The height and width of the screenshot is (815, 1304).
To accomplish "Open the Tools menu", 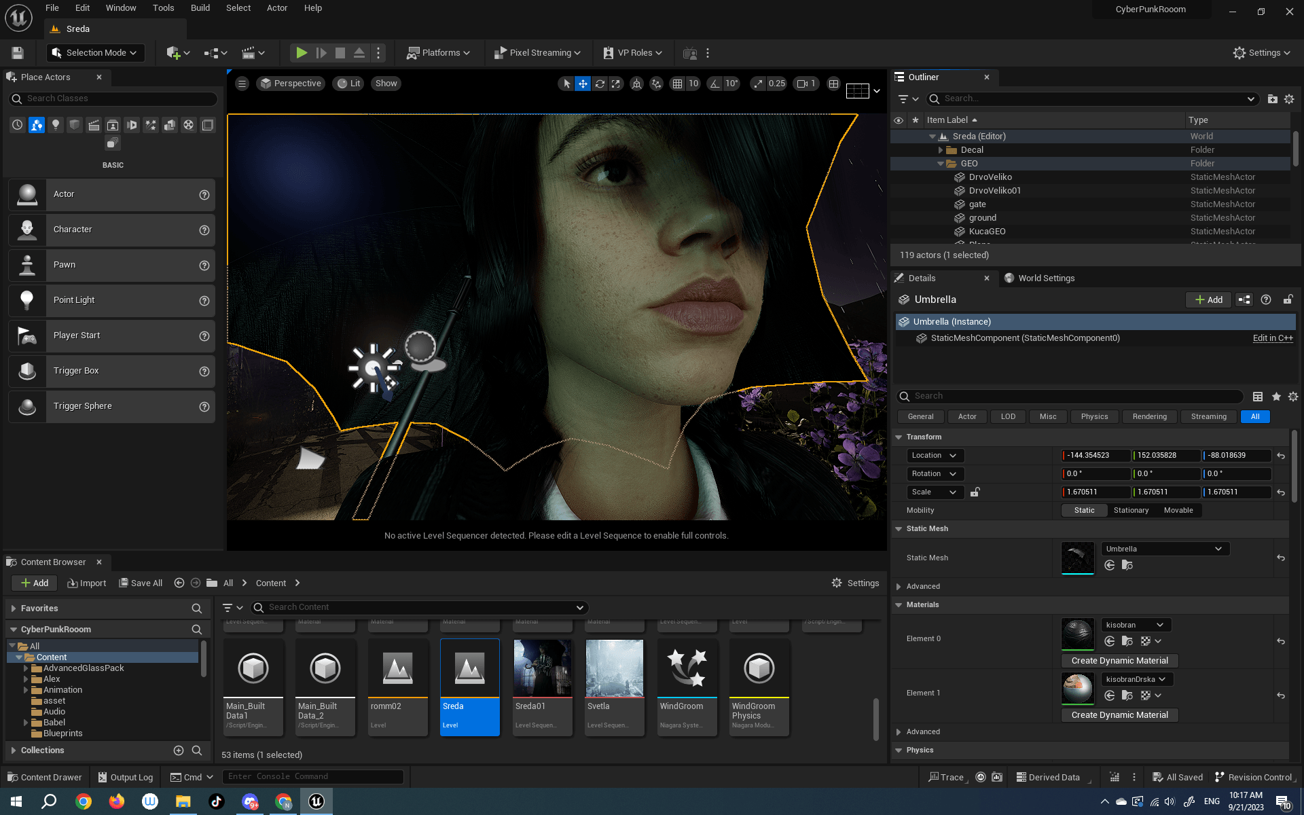I will (x=163, y=8).
